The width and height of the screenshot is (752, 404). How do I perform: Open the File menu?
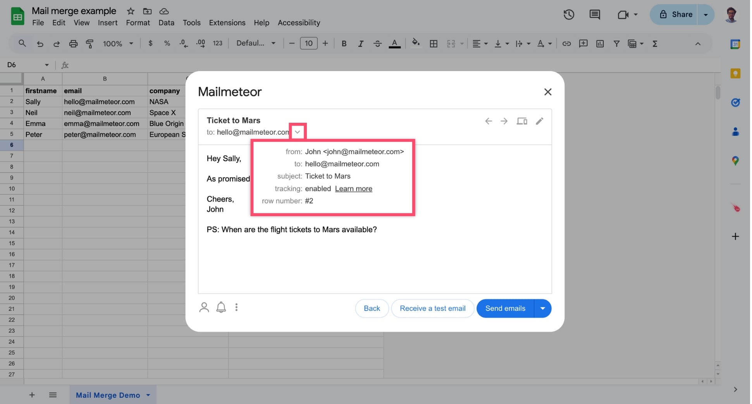click(x=38, y=23)
